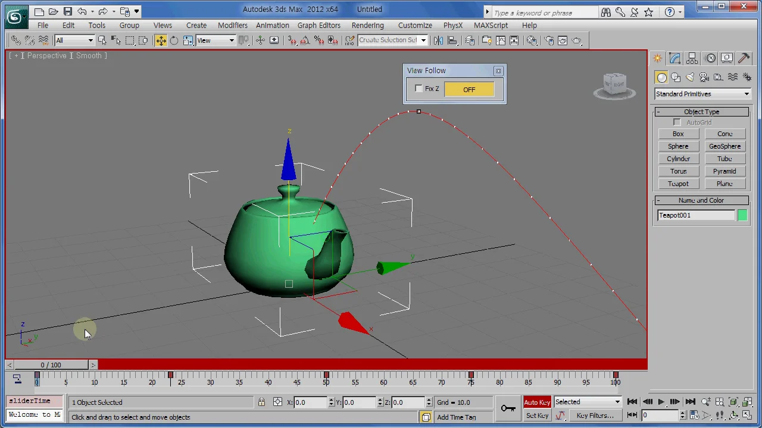Toggle View Follow OFF button
This screenshot has width=762, height=428.
[469, 90]
